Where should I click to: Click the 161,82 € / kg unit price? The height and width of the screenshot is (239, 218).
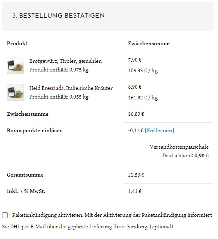tap(143, 98)
